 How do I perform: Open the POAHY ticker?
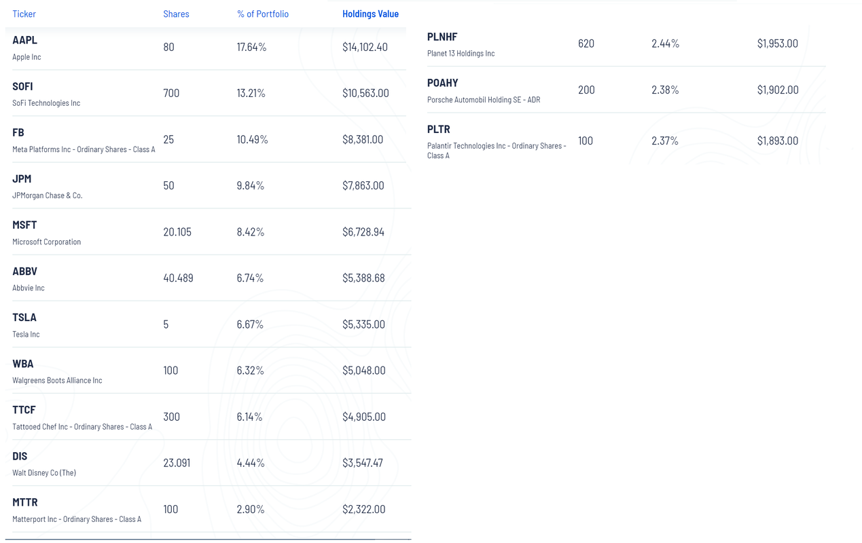coord(443,83)
